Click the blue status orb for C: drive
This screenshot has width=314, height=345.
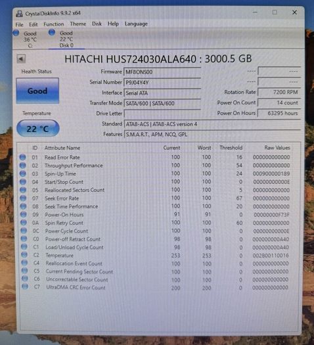pyautogui.click(x=16, y=33)
